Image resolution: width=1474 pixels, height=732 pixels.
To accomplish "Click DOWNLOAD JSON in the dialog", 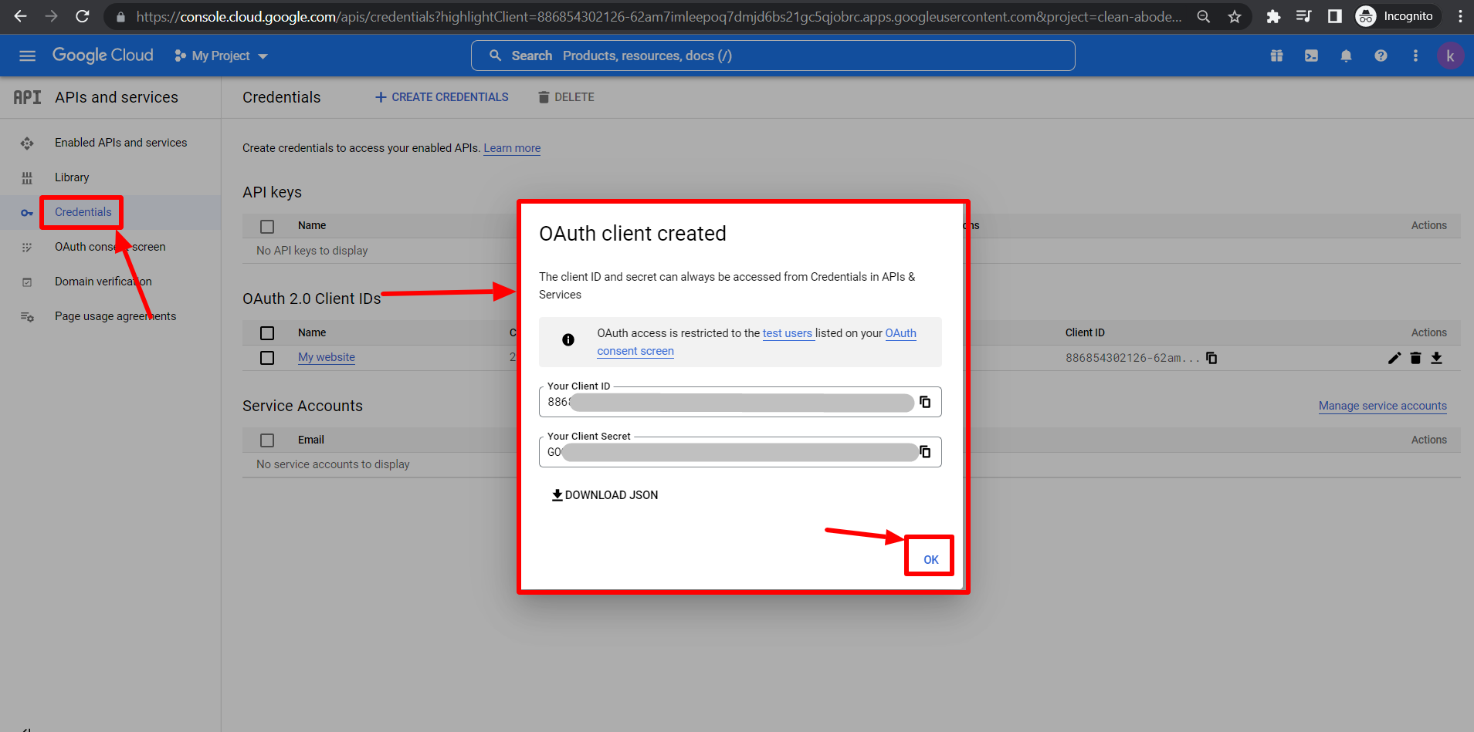I will 605,495.
